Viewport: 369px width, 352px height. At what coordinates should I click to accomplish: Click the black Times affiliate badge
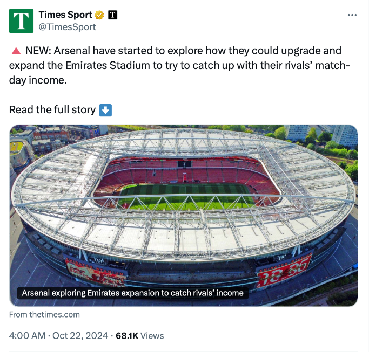[x=113, y=15]
